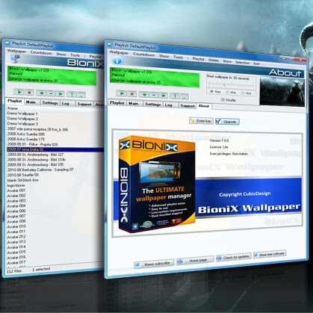The image size is (313, 313).
Task: Click the Upgrade button
Action: pos(227,122)
